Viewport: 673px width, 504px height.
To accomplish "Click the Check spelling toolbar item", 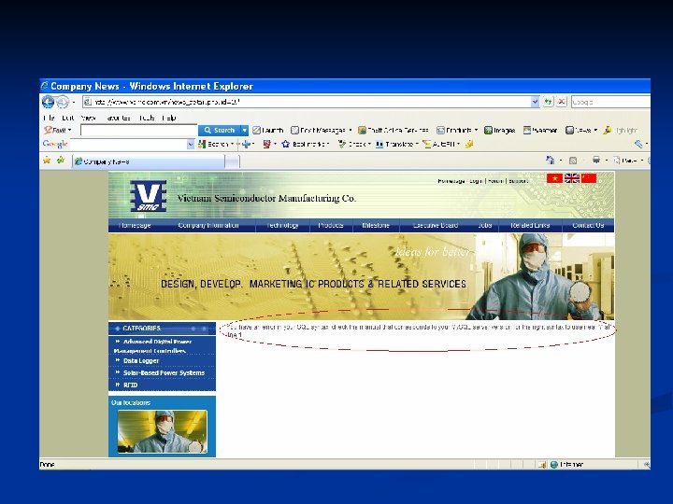I will pyautogui.click(x=353, y=145).
